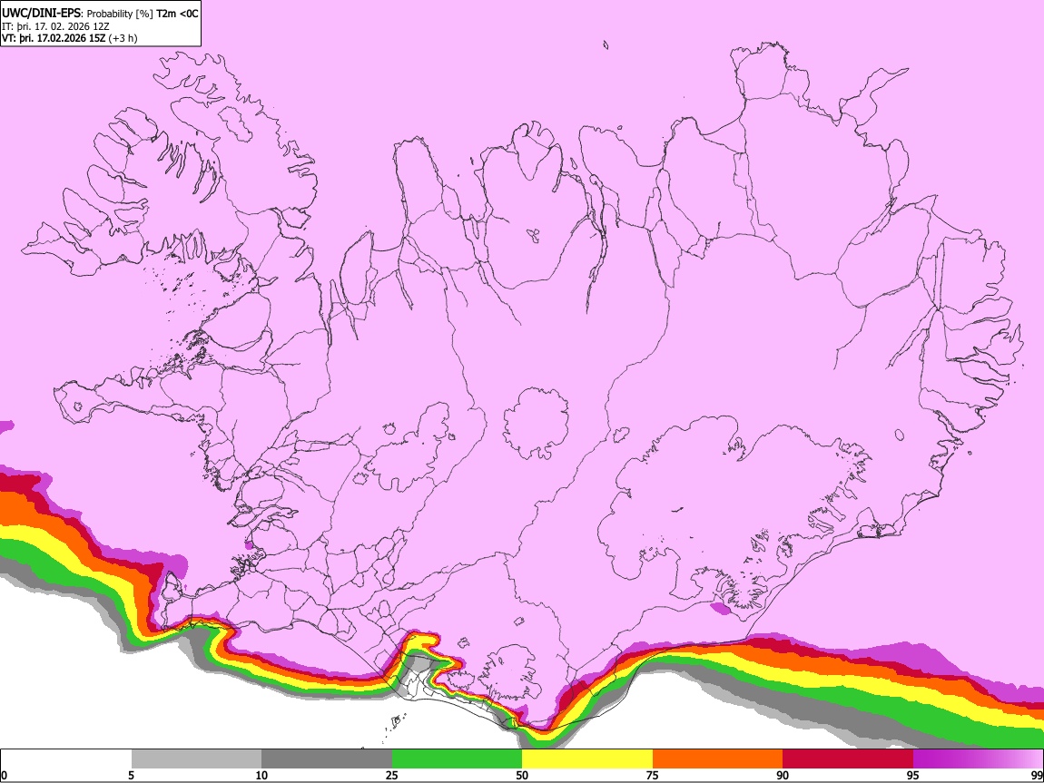Viewport: 1044px width, 783px height.
Task: Click the yellow 50–75% legend swatch
Action: click(x=587, y=759)
